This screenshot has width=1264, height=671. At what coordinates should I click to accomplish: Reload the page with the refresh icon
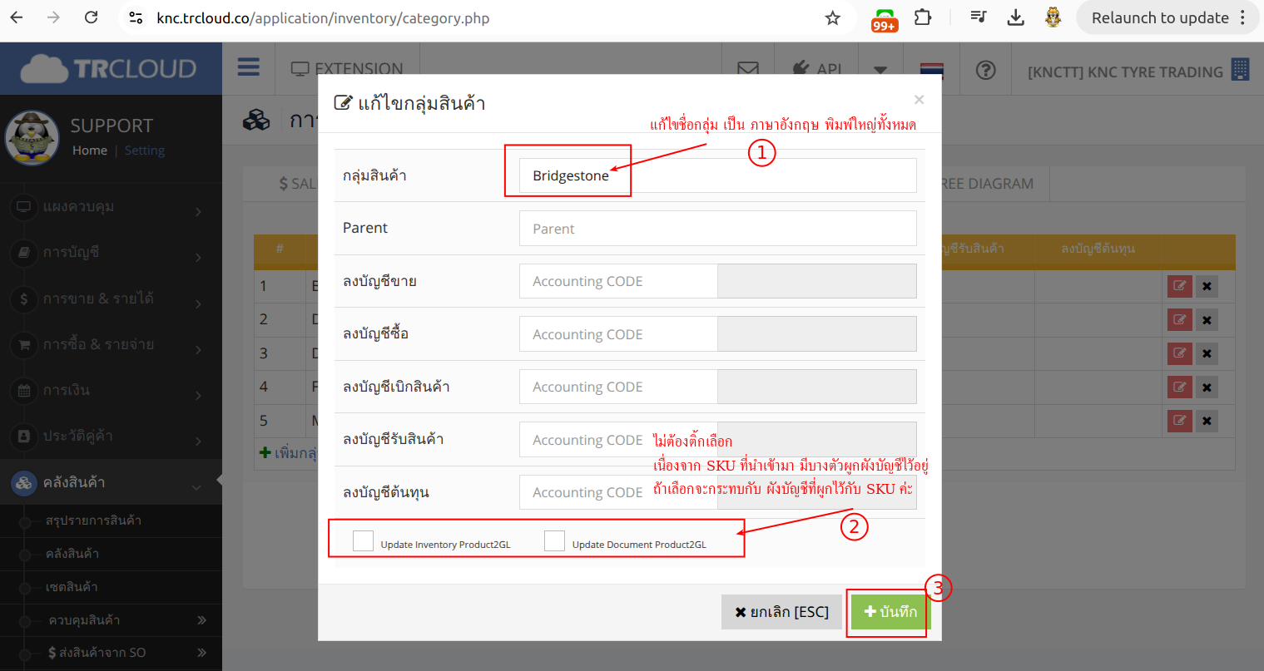coord(92,17)
